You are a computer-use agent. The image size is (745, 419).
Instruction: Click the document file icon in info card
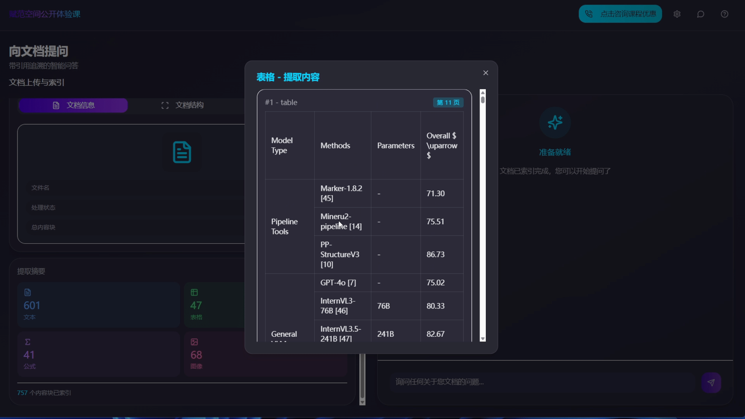[182, 152]
